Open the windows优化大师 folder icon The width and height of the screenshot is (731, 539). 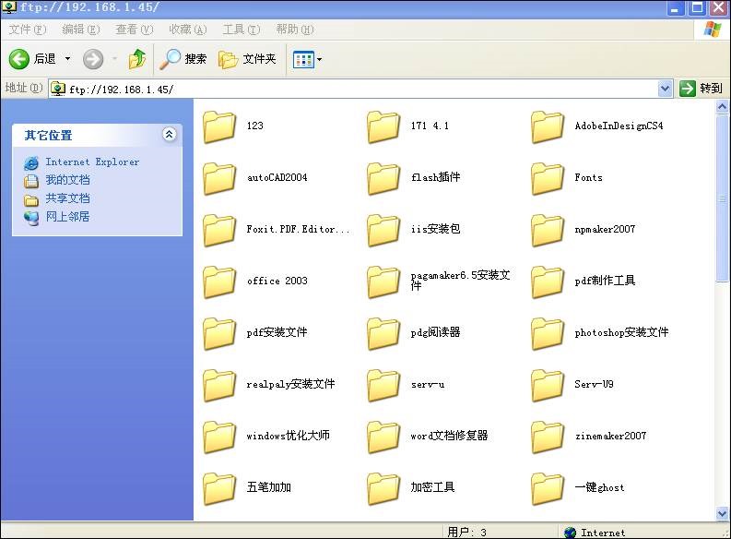click(x=219, y=437)
